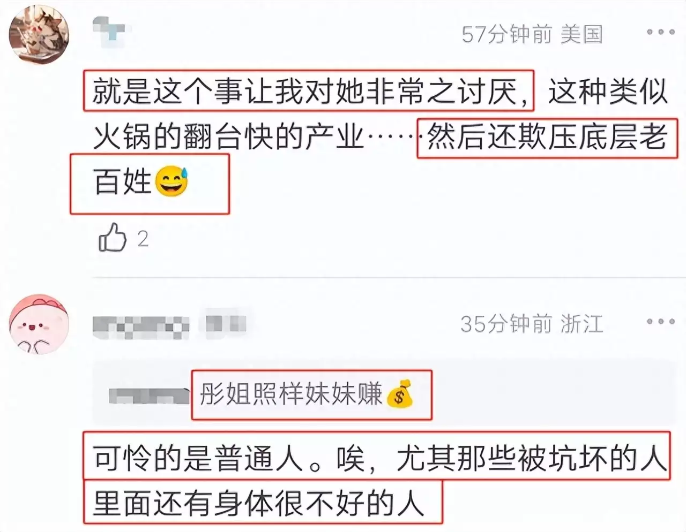This screenshot has height=532, width=686.
Task: Open three-dot menu on the 57分钟前 comment
Action: click(660, 32)
